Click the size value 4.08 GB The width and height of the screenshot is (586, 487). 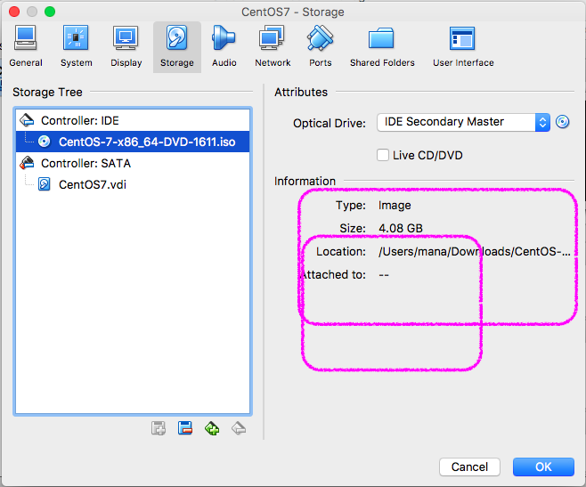401,228
